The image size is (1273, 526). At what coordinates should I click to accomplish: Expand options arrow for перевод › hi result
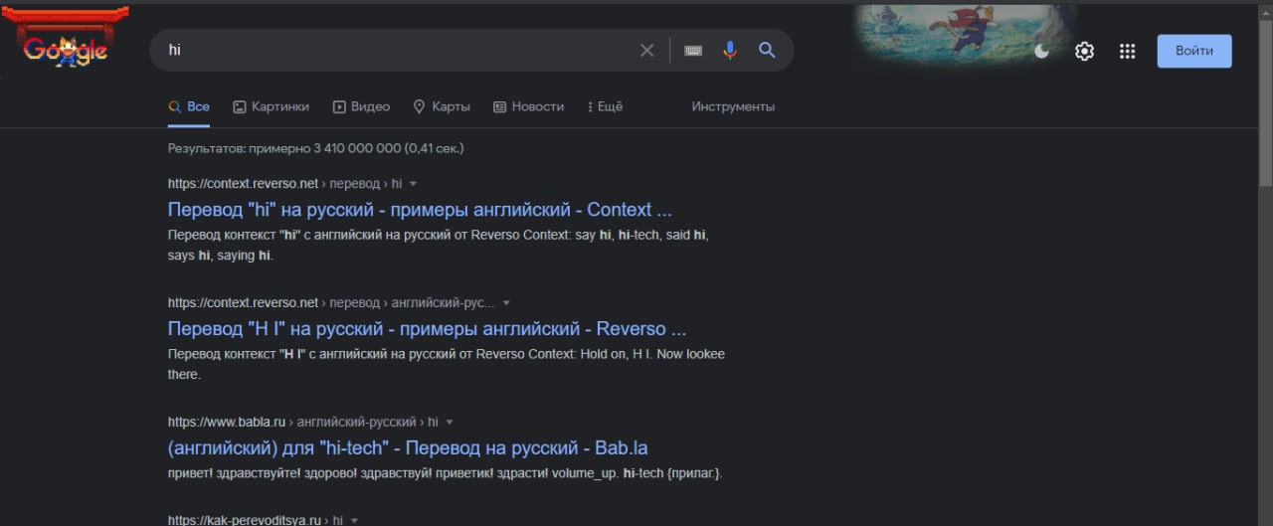pos(413,184)
